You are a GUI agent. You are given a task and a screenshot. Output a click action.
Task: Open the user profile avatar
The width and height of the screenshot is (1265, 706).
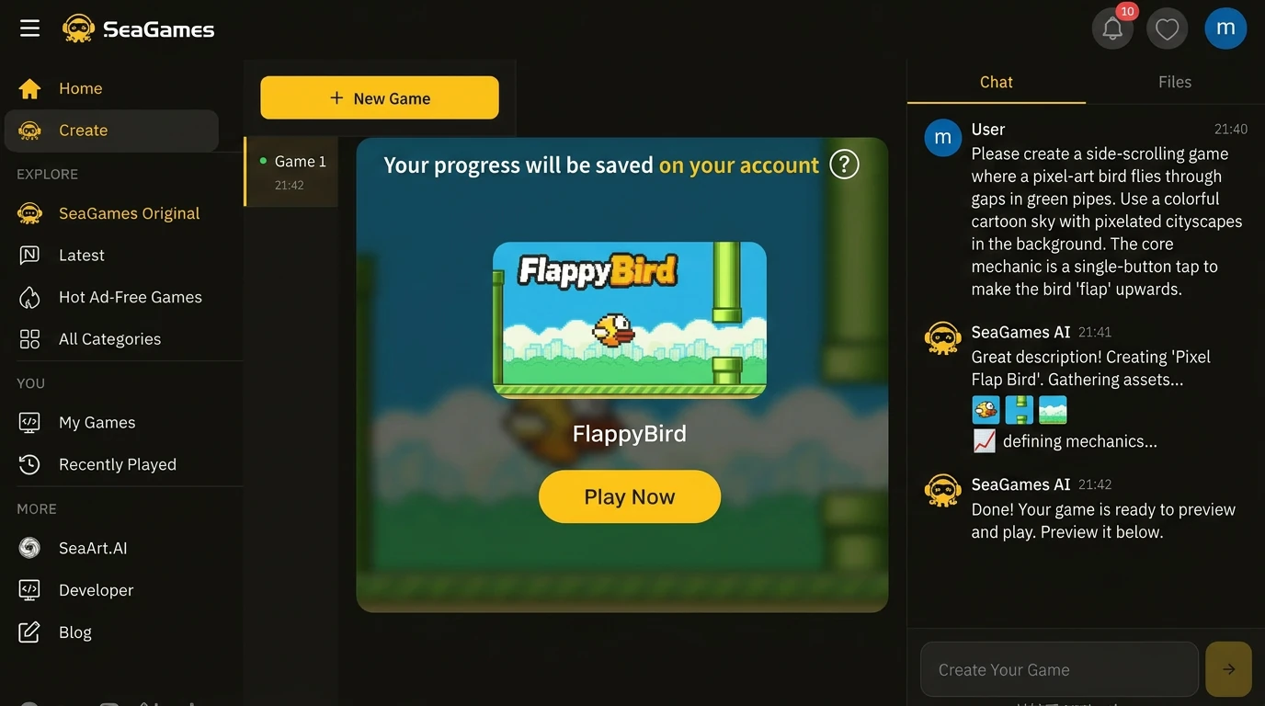[1225, 28]
